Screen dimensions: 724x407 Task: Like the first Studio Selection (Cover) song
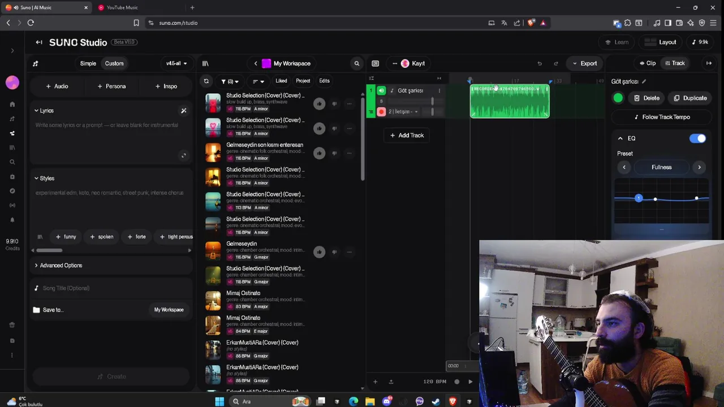click(x=319, y=103)
